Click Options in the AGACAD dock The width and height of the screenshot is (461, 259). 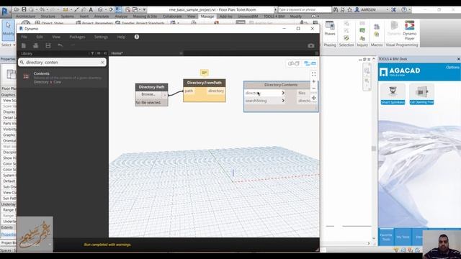[x=452, y=67]
